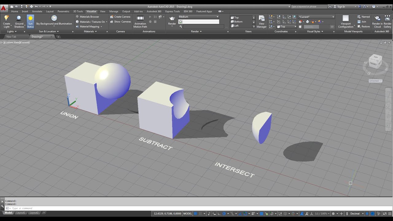Open the Express Tools tab

click(x=173, y=11)
